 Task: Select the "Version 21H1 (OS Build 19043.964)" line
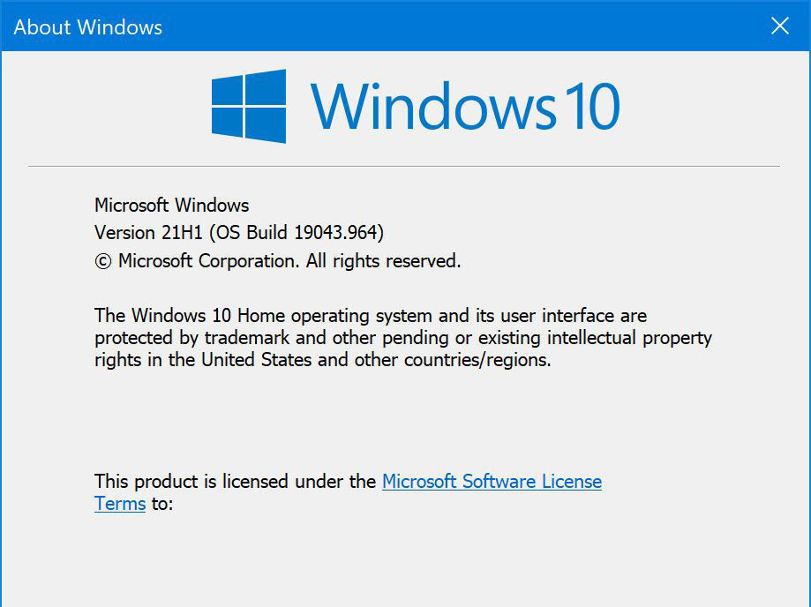[x=239, y=233]
